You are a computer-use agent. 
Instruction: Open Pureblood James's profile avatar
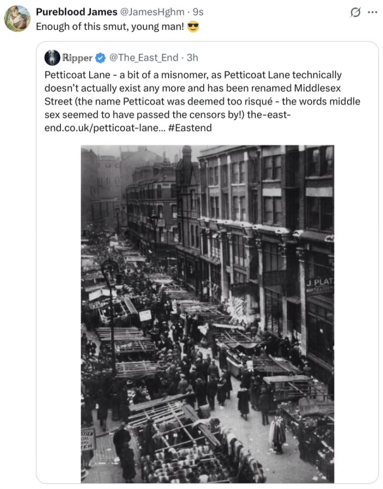(17, 19)
